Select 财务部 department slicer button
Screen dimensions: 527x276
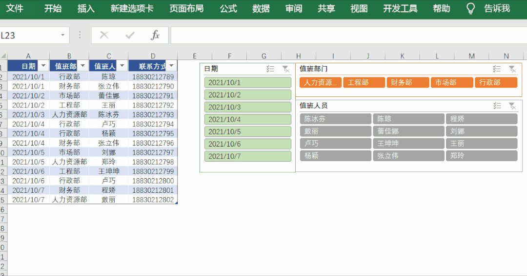click(408, 82)
